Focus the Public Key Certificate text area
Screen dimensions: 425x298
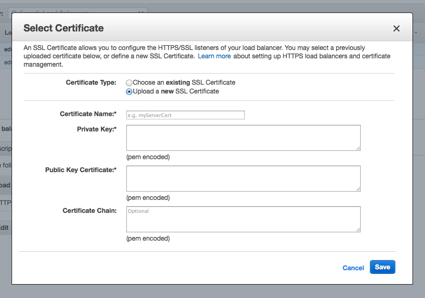tap(243, 178)
